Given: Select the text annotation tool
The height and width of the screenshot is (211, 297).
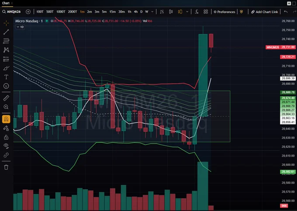Looking at the screenshot, I should 6,77.
